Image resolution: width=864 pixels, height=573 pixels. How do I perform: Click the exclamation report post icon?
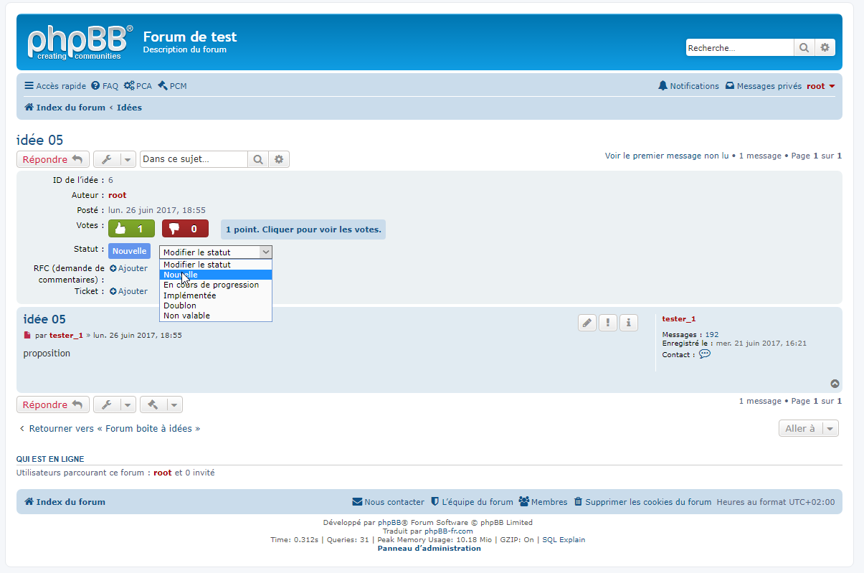[608, 323]
